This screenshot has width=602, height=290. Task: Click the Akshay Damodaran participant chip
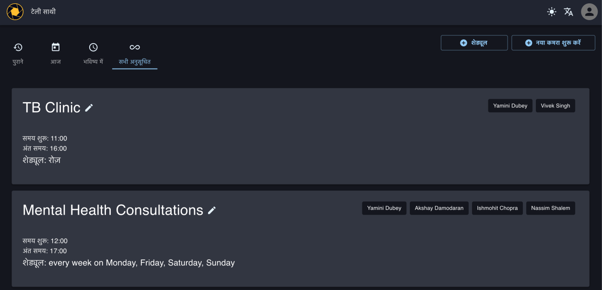pyautogui.click(x=439, y=209)
